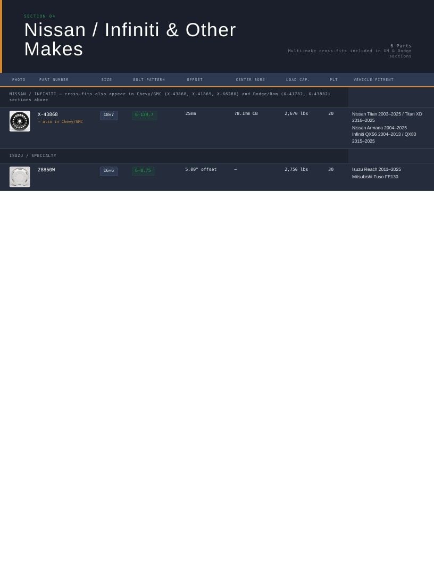Sort by the Center Bore column header
434x562 pixels.
251,80
